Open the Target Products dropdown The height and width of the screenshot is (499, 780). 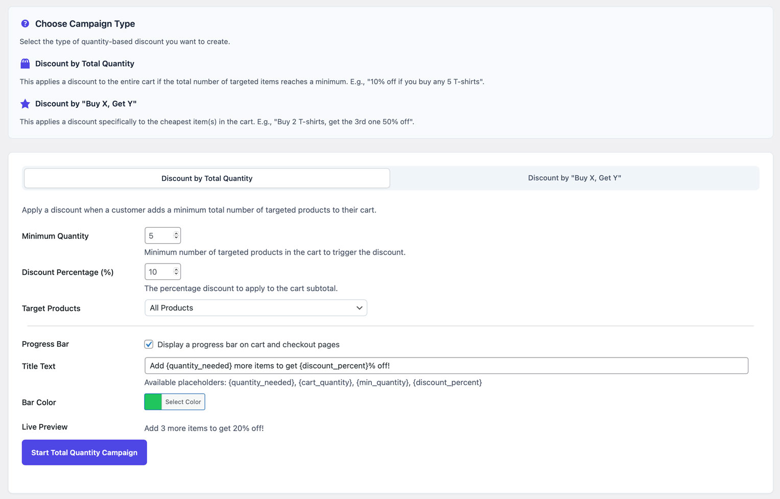[x=255, y=308]
